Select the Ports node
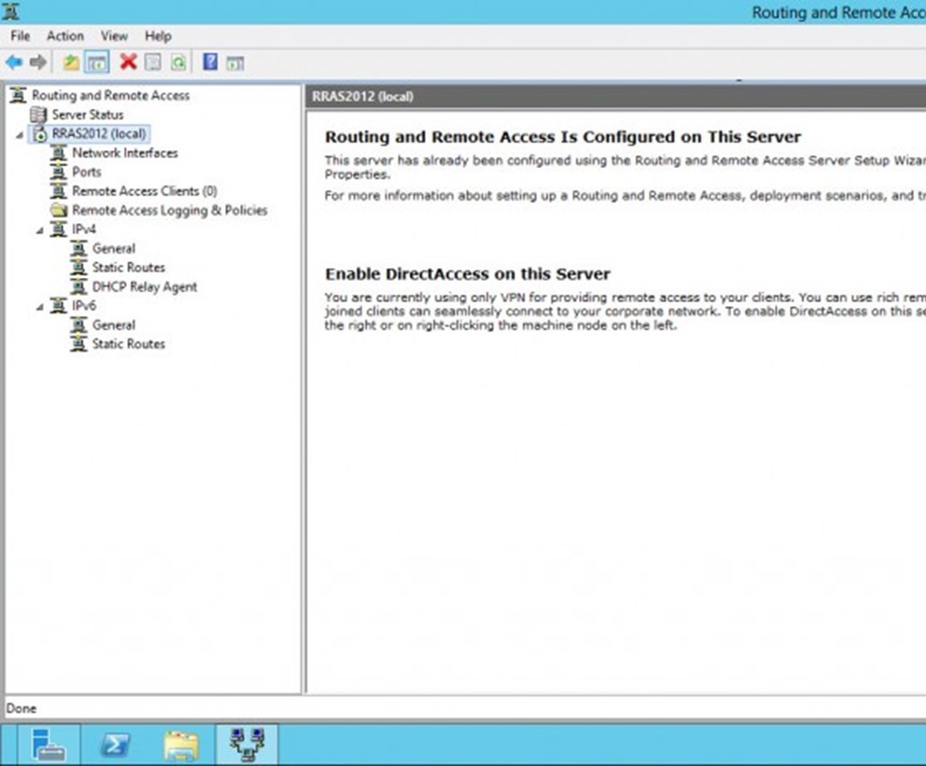The width and height of the screenshot is (926, 766). [86, 172]
